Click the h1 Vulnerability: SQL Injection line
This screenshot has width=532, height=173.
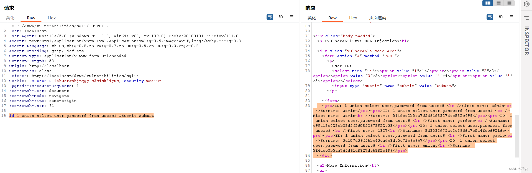pyautogui.click(x=363, y=41)
